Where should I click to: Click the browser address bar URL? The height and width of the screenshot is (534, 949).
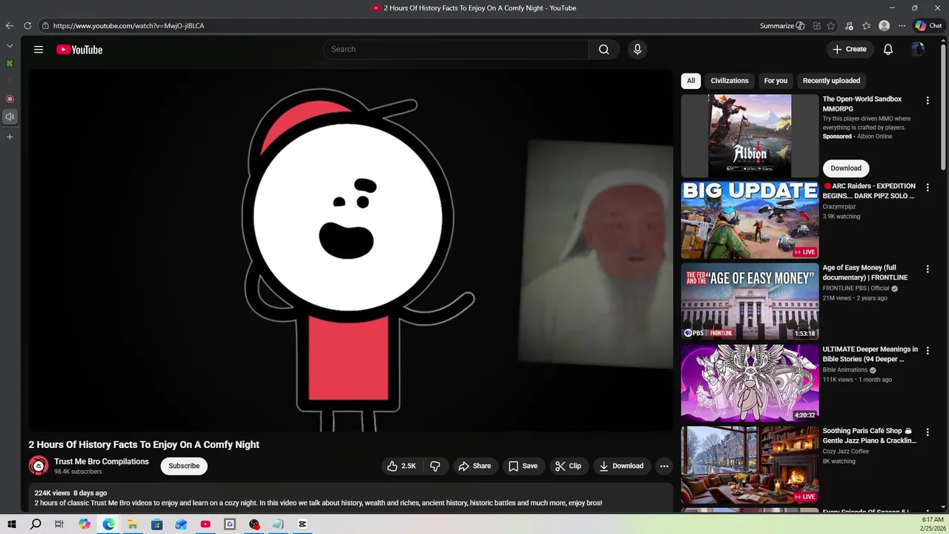click(128, 26)
